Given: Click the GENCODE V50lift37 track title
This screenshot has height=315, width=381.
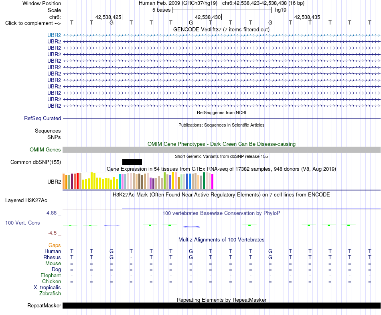Looking at the screenshot, I should (x=221, y=29).
